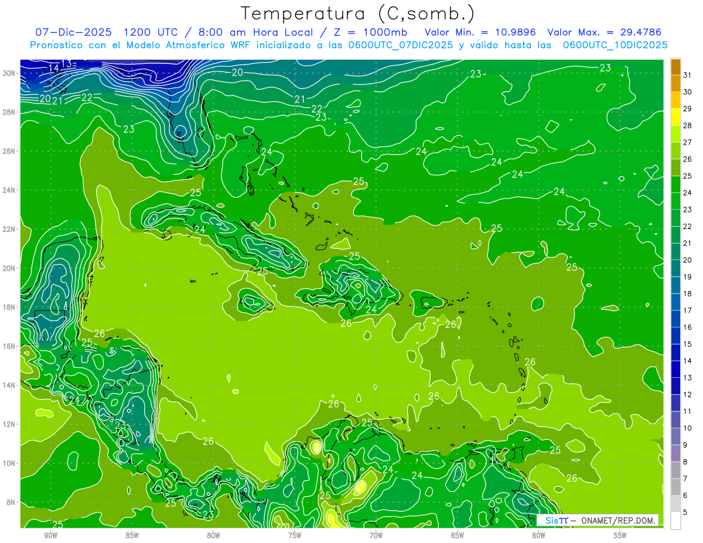
Task: Click the '07-Dic-2025' date in the header
Action: 74,32
